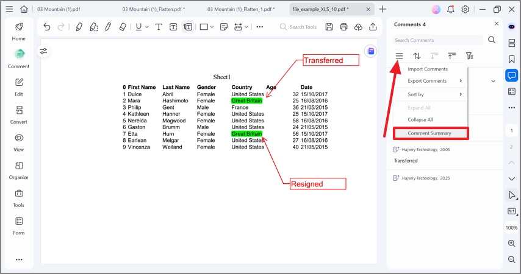Select the Transferred comment entry
This screenshot has width=521, height=274.
pyautogui.click(x=445, y=155)
